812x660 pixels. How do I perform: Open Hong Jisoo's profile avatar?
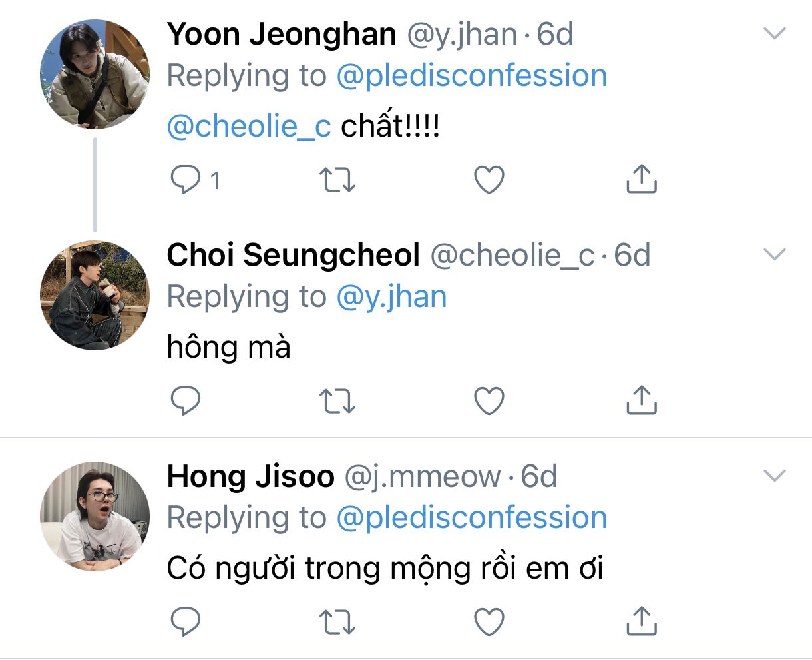coord(95,516)
